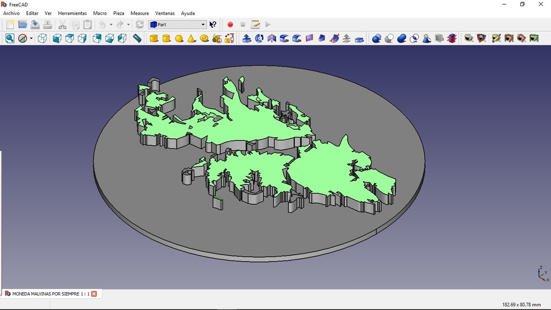Create a box primitive with cube icon

point(154,38)
